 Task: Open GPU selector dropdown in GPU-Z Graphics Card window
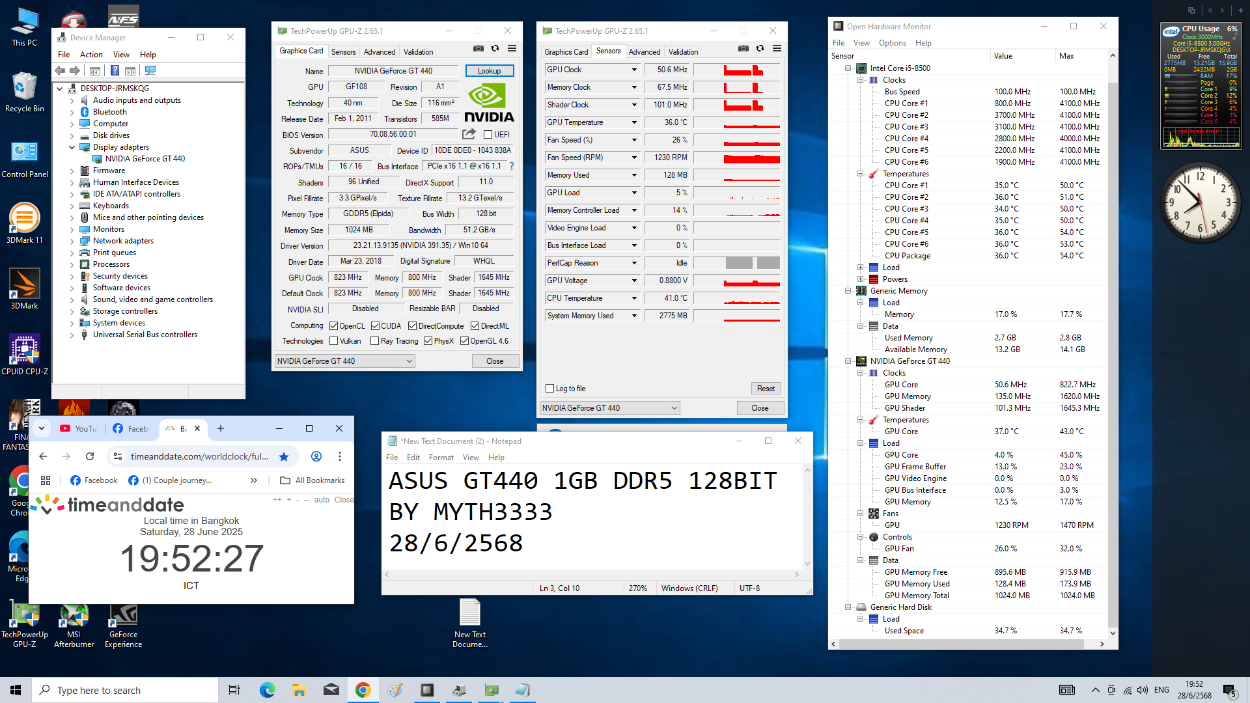pyautogui.click(x=344, y=361)
